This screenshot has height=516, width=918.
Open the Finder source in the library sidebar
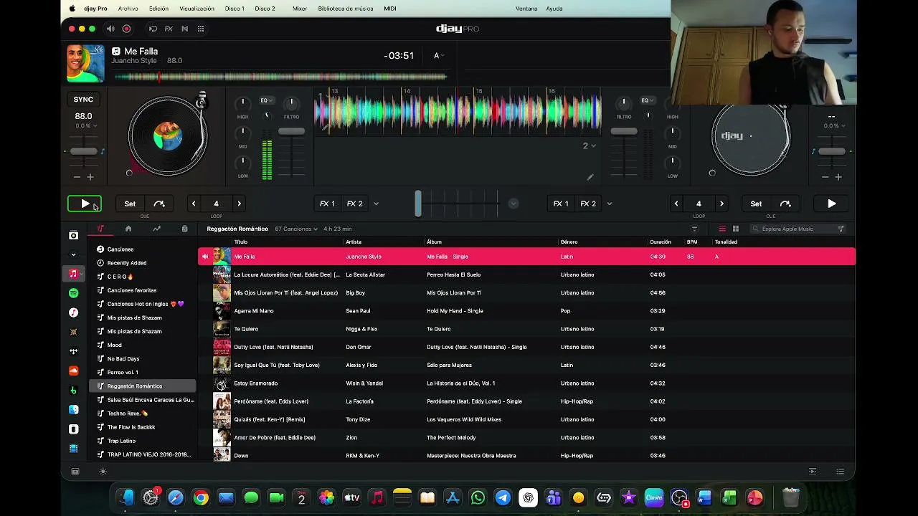[x=73, y=410]
